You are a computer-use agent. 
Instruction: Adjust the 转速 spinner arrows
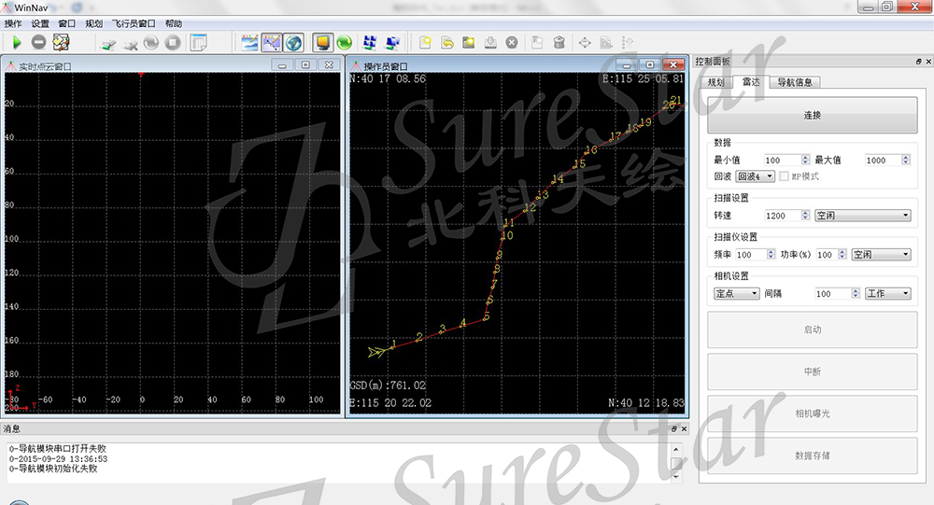(805, 216)
